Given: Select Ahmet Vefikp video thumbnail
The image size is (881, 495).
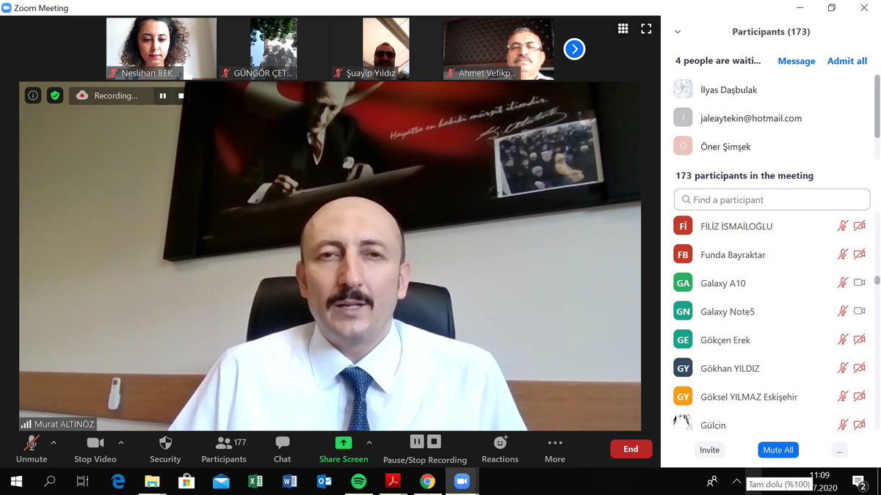Looking at the screenshot, I should click(498, 48).
